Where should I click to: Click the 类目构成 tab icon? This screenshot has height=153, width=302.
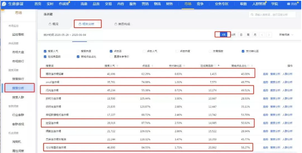click(116, 24)
